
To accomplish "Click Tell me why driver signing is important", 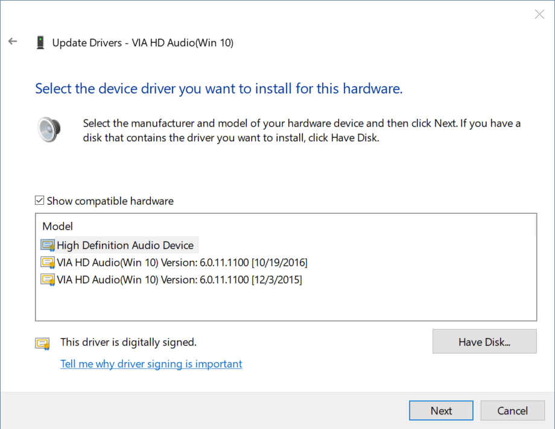I will click(x=151, y=363).
